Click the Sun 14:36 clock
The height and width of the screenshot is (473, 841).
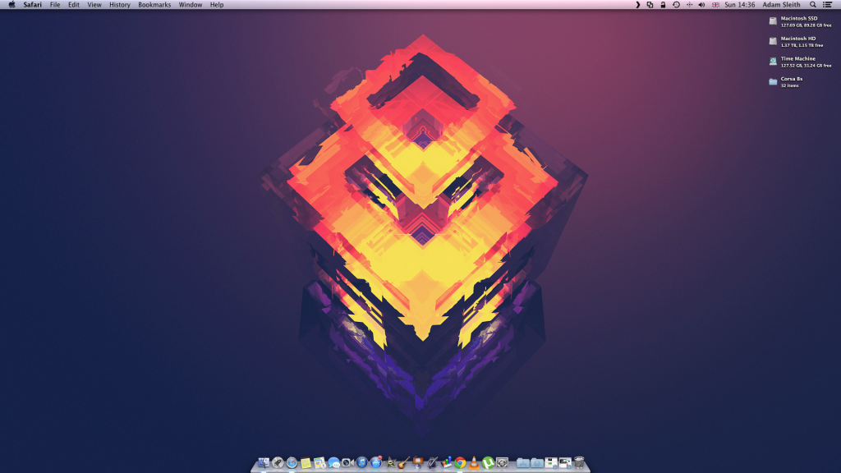click(x=740, y=5)
